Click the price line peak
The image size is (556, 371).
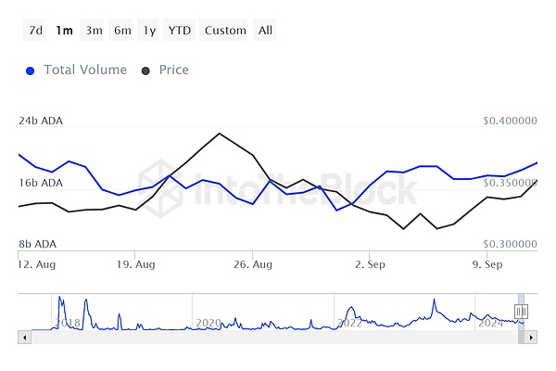pyautogui.click(x=220, y=134)
